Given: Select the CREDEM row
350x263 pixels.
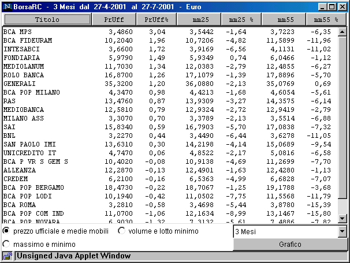Looking at the screenshot, I should click(x=170, y=179).
